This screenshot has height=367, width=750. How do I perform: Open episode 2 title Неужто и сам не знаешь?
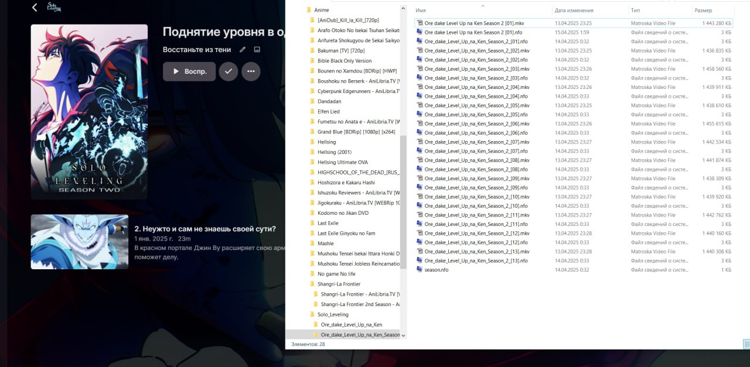[205, 229]
